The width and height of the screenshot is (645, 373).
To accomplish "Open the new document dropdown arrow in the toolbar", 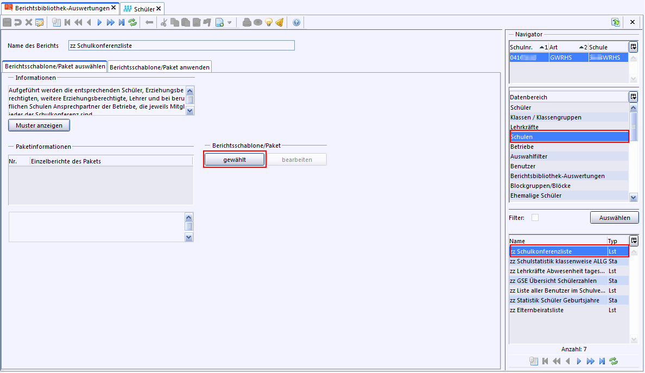I will [229, 22].
